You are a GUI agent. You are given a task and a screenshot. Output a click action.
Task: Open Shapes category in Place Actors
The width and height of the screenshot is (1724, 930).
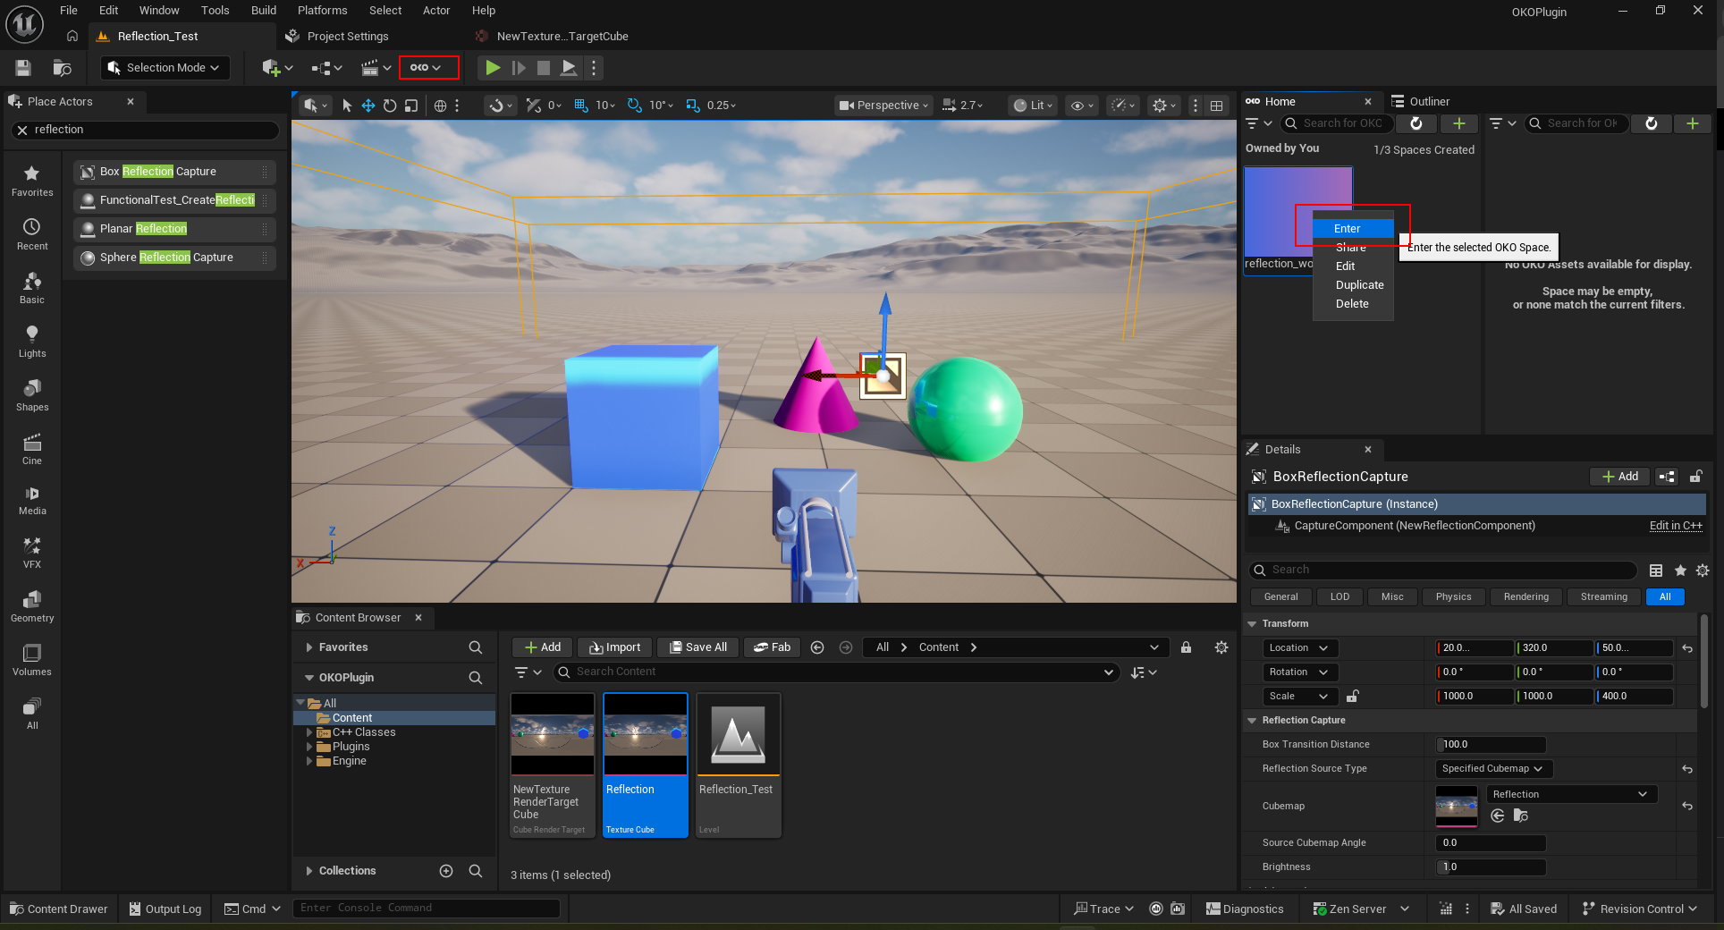point(32,395)
